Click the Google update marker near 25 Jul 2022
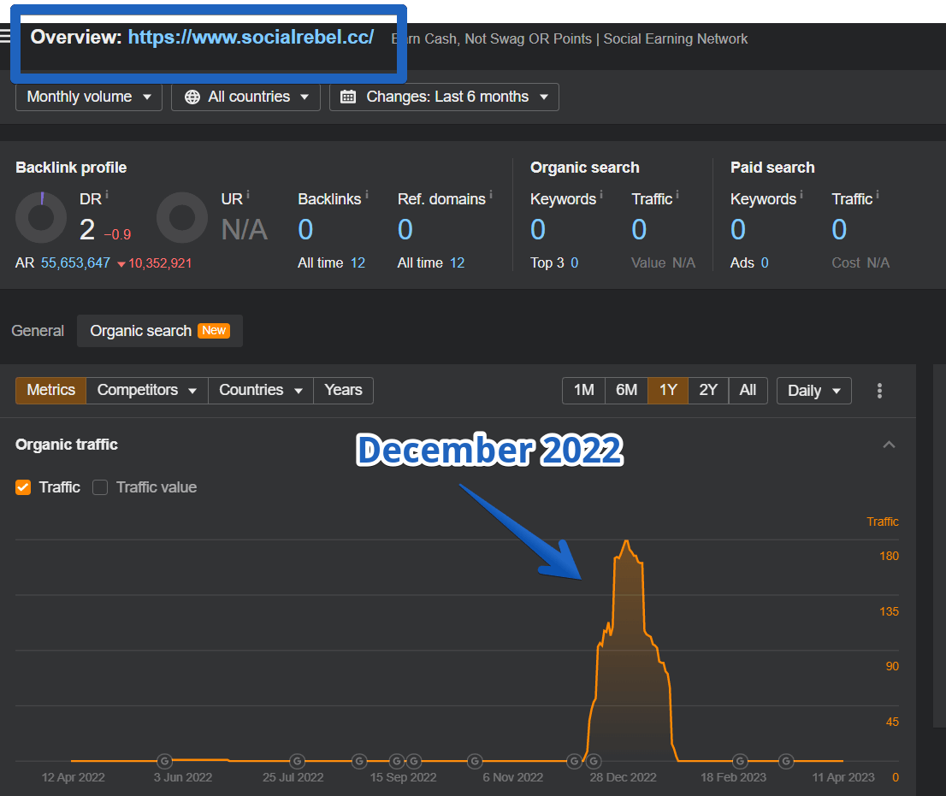Image resolution: width=946 pixels, height=796 pixels. (x=297, y=761)
